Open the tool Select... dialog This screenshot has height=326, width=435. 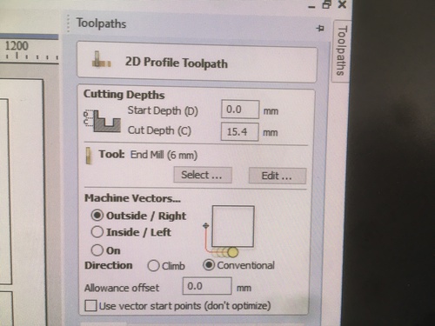tap(203, 175)
